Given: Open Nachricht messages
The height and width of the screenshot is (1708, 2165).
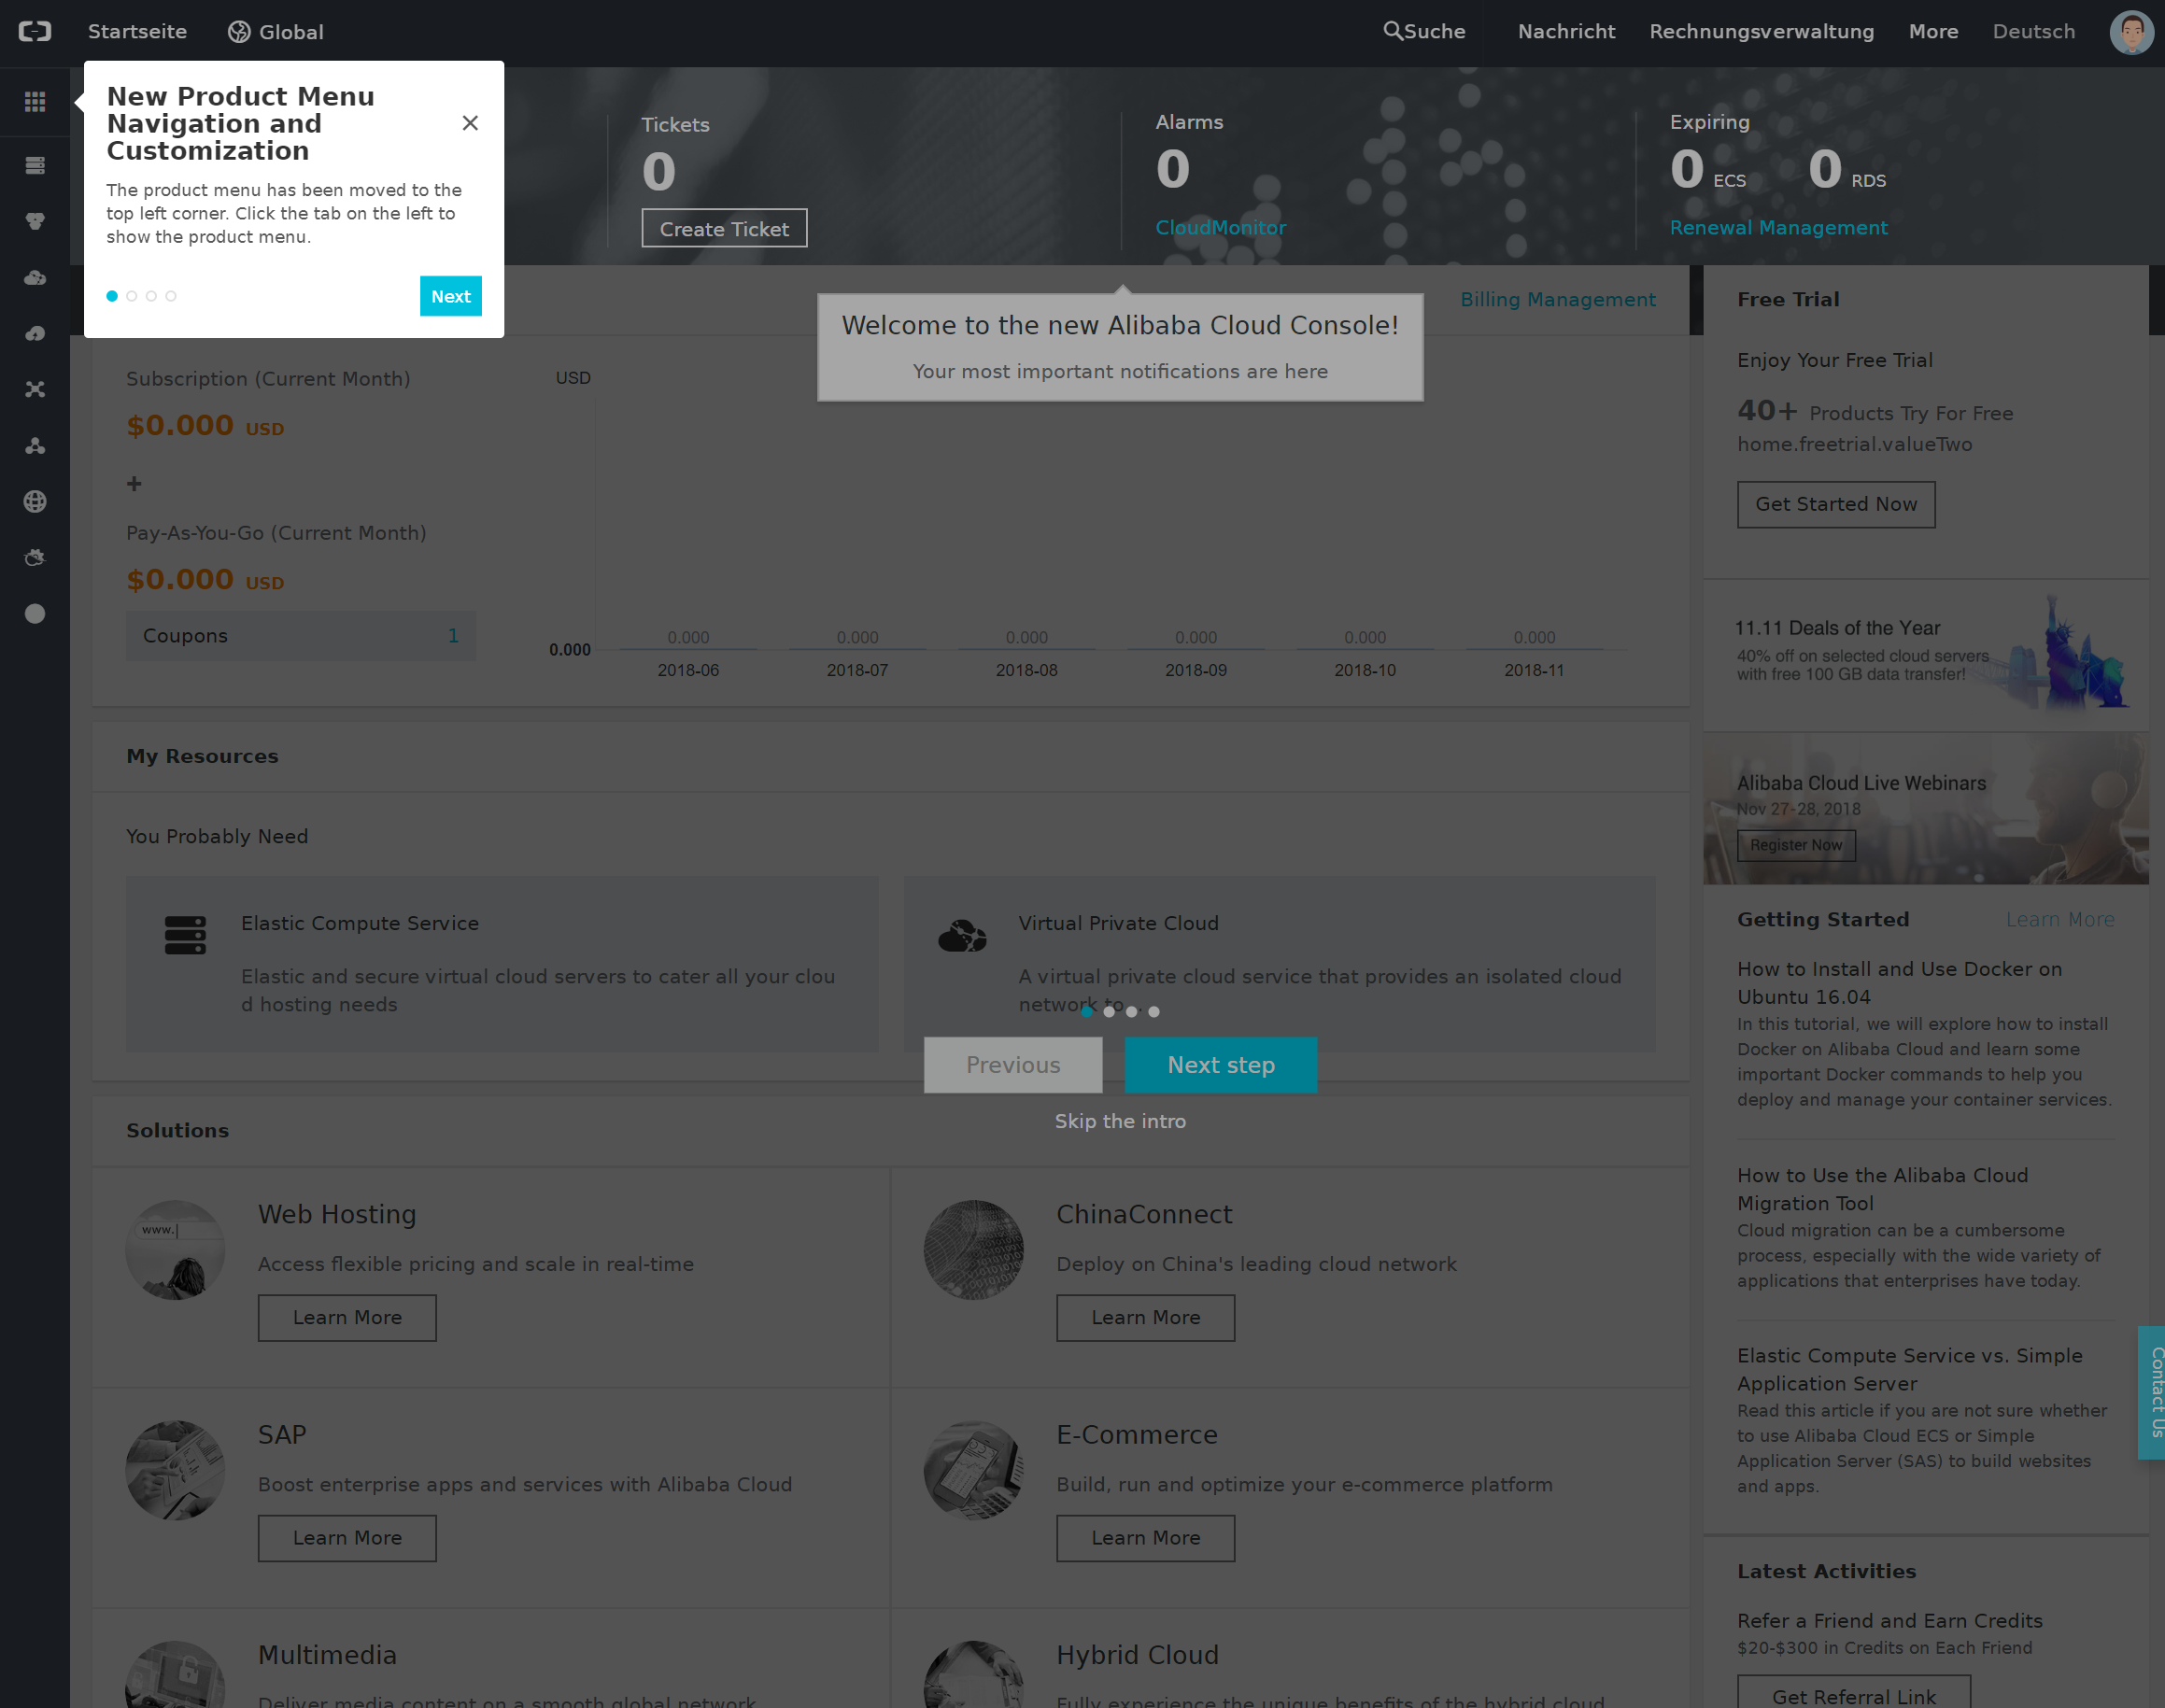Looking at the screenshot, I should [1566, 31].
